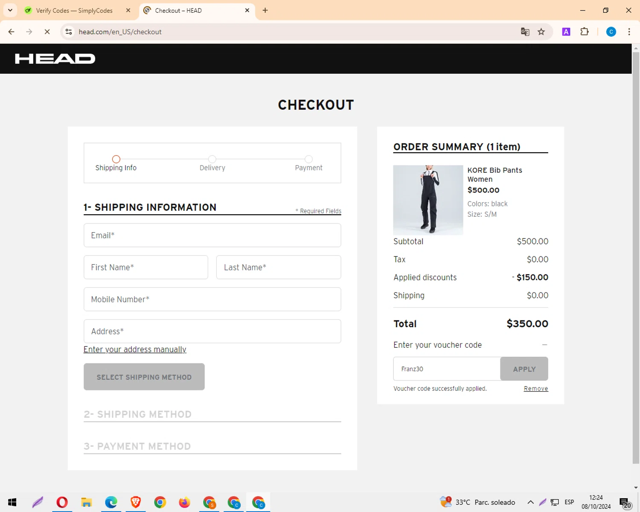The width and height of the screenshot is (640, 512).
Task: Click the HEAD logo in the header
Action: 55,58
